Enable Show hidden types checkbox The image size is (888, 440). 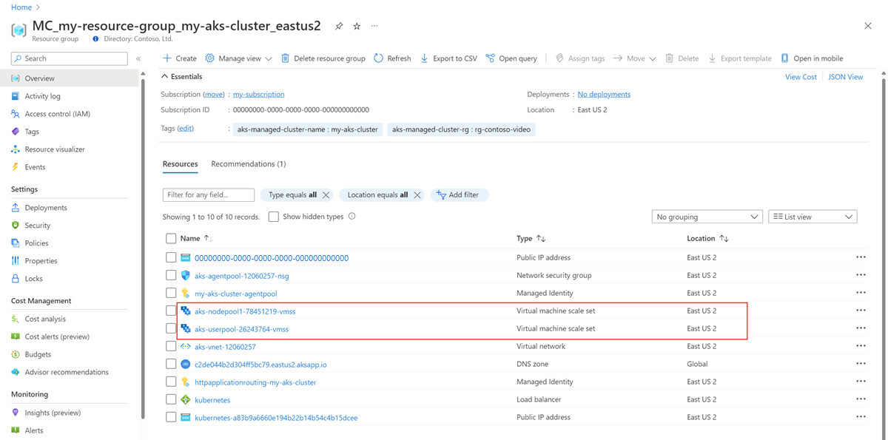[274, 217]
